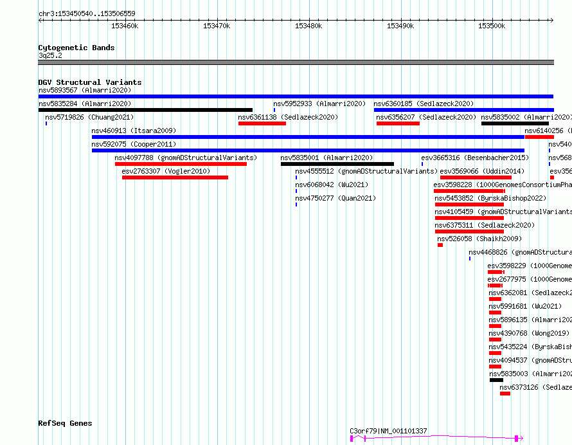Click the 153470k ruler position

pyautogui.click(x=217, y=26)
